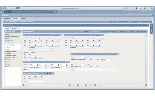Open Record Summary icon in patient bar
The height and width of the screenshot is (96, 155).
click(129, 22)
